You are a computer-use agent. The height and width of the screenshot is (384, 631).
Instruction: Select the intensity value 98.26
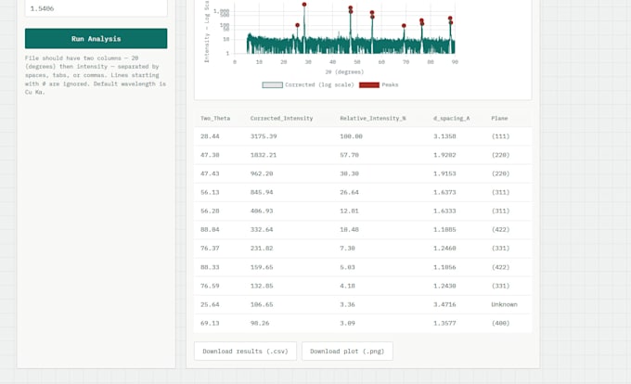[260, 323]
